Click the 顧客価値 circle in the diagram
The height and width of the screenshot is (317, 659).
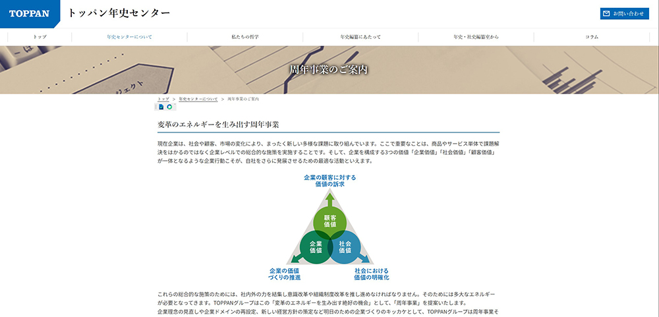(x=330, y=221)
